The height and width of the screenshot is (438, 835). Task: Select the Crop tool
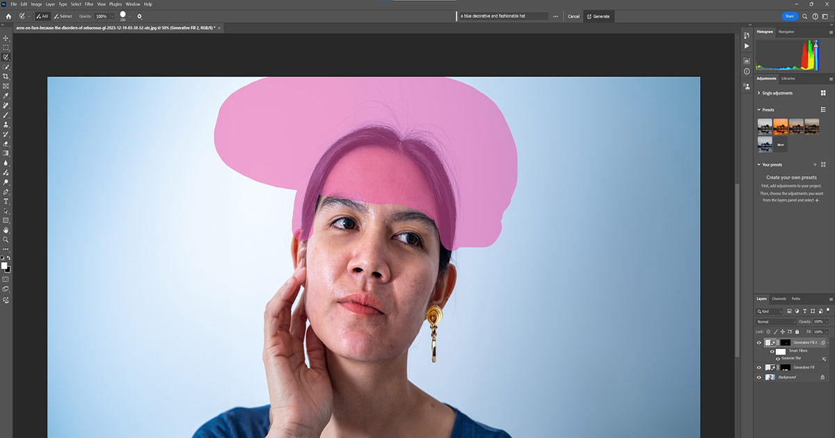coord(6,76)
